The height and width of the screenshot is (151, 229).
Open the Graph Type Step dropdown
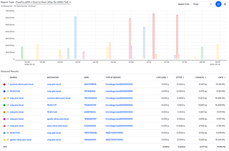[x=202, y=4]
